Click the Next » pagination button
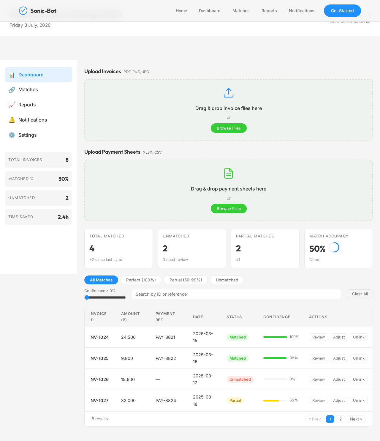This screenshot has width=380, height=441. click(356, 419)
